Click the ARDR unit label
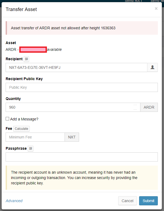164x211 pixels. click(x=149, y=107)
